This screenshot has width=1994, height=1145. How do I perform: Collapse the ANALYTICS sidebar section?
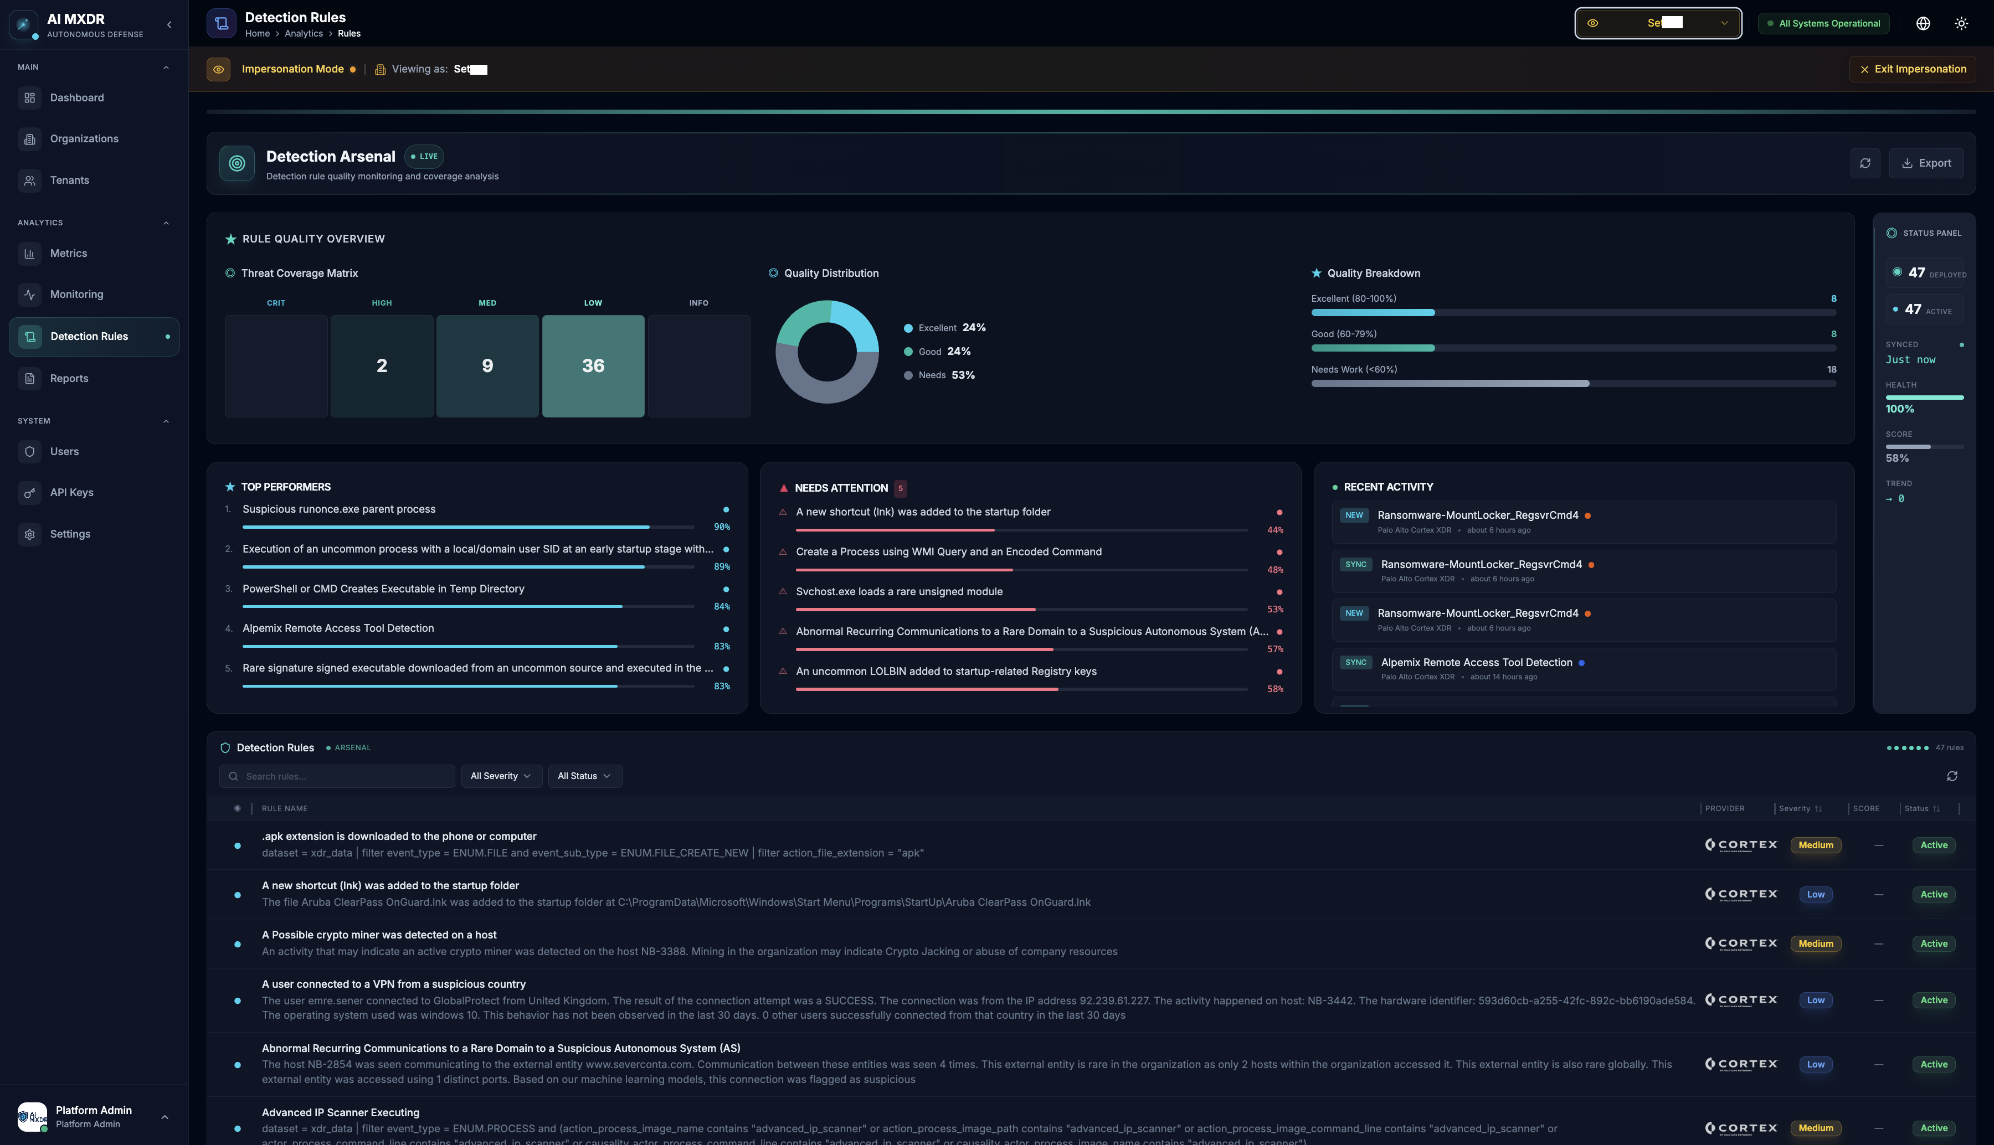pyautogui.click(x=166, y=223)
